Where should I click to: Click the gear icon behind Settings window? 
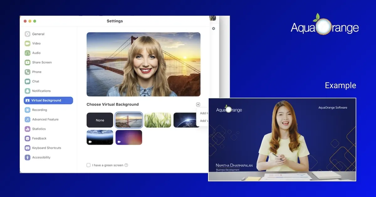[x=214, y=29]
